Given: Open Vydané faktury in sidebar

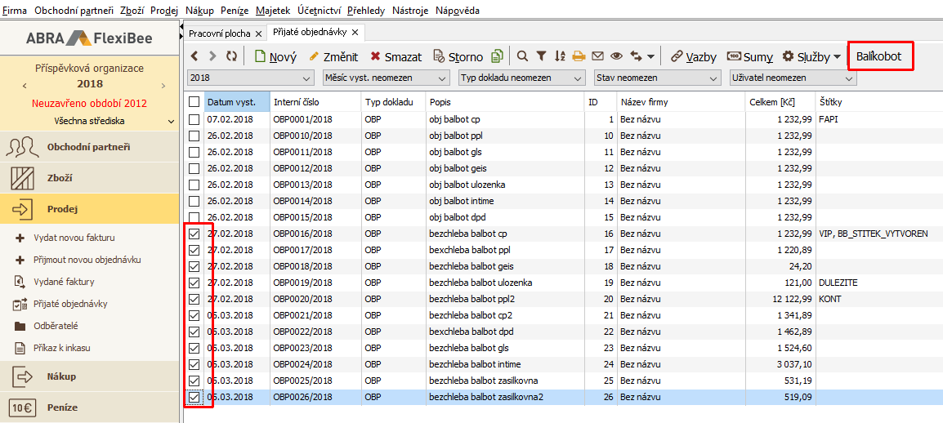Looking at the screenshot, I should [64, 281].
